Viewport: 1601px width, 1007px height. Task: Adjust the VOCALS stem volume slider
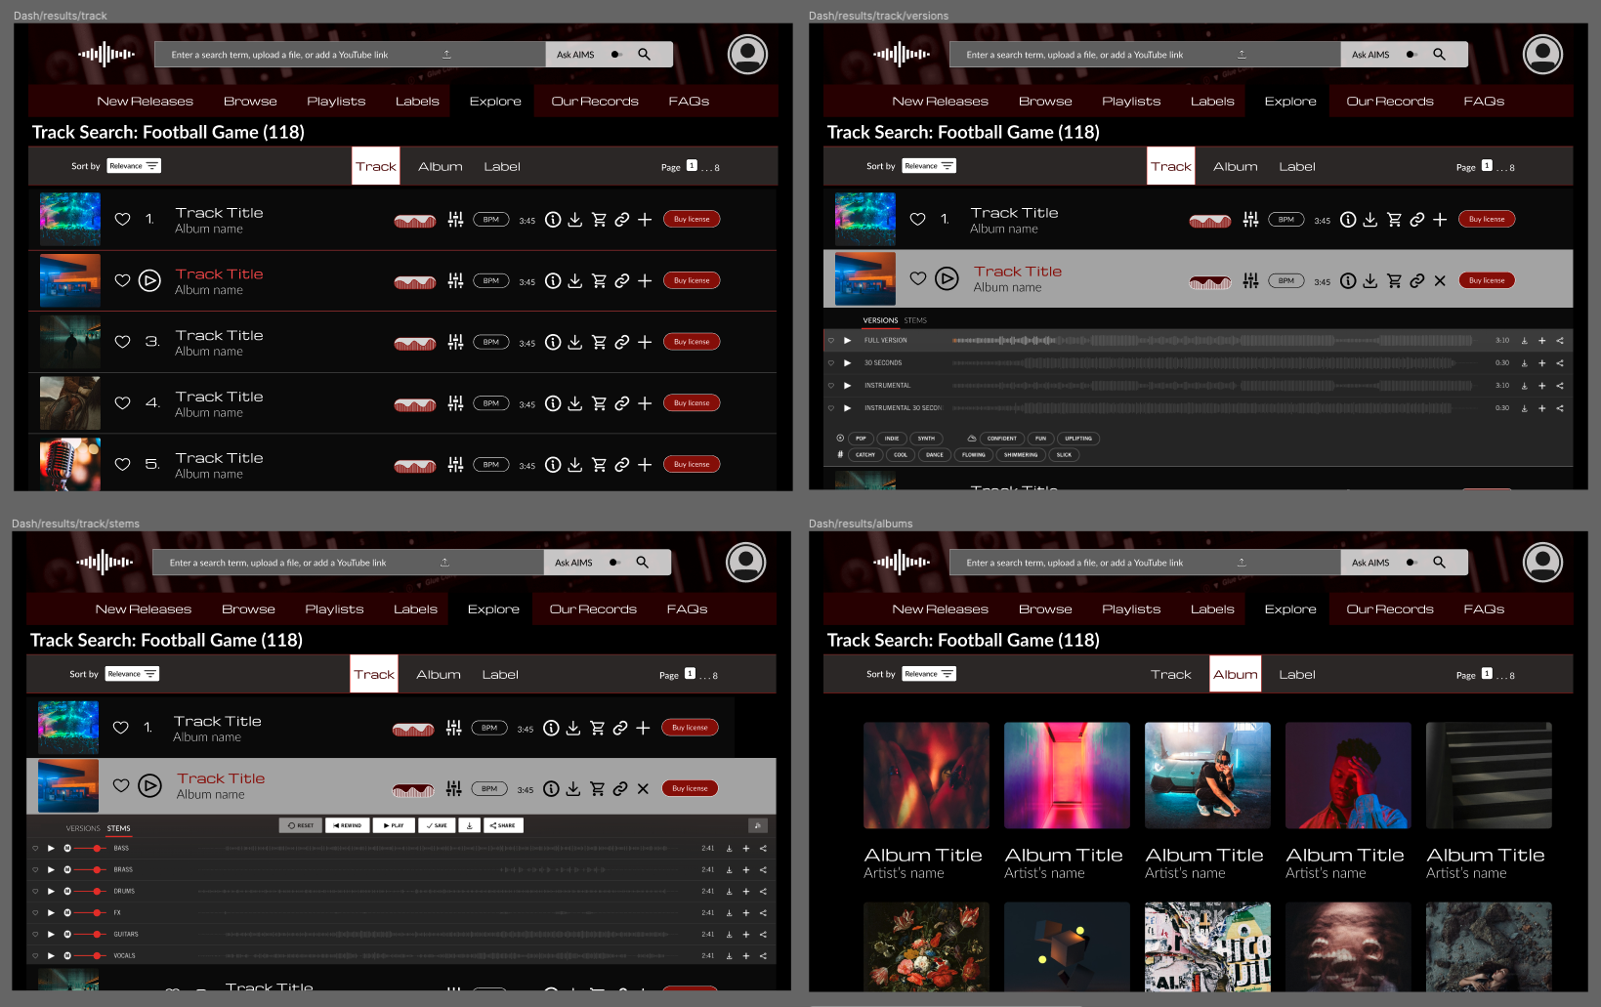point(91,956)
